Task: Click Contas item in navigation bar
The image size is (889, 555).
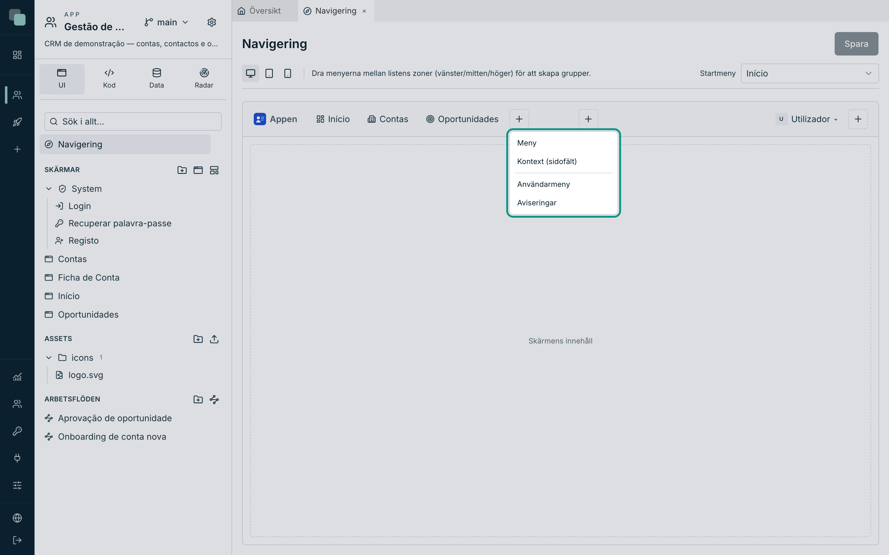Action: click(x=388, y=119)
